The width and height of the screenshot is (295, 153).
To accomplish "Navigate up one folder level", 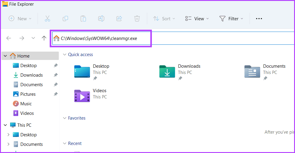I will coord(44,38).
